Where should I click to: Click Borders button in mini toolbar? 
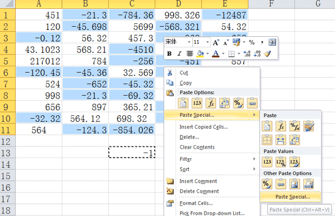(231, 53)
